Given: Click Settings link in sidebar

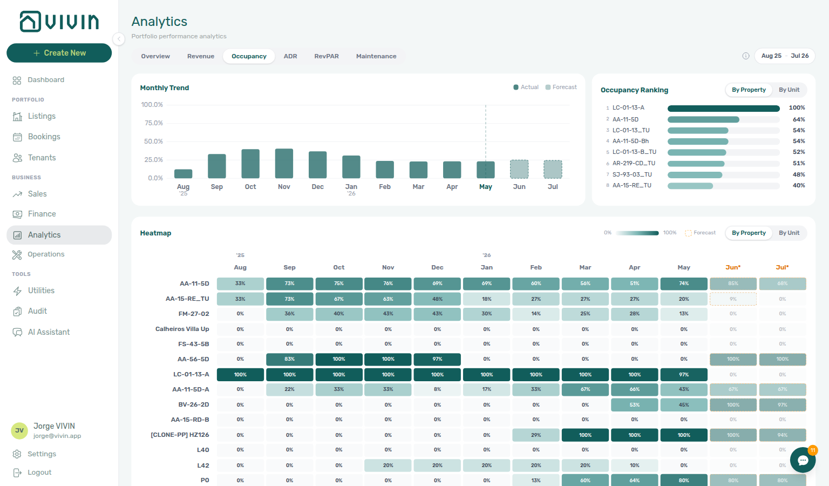Looking at the screenshot, I should (42, 454).
